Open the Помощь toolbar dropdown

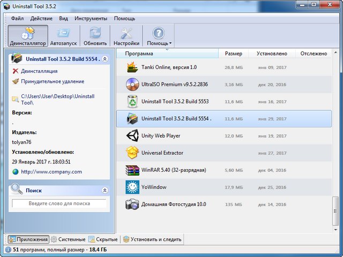pos(159,36)
